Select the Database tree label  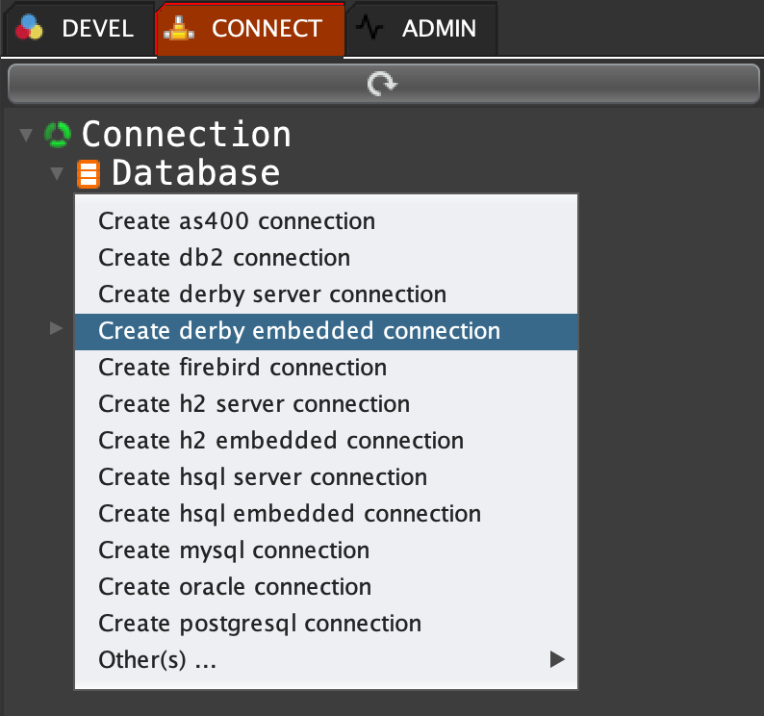click(x=195, y=173)
